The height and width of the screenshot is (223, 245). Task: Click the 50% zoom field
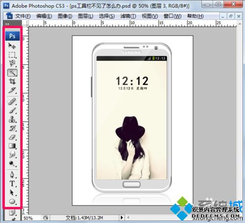pos(31,218)
